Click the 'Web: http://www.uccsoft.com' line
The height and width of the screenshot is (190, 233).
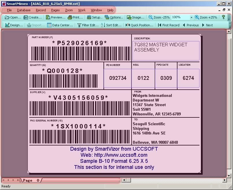pyautogui.click(x=114, y=155)
